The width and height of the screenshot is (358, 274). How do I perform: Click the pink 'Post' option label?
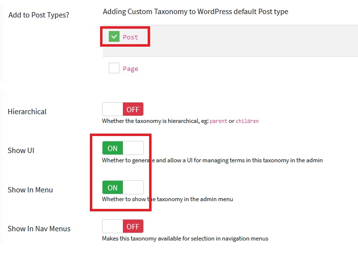(x=131, y=37)
